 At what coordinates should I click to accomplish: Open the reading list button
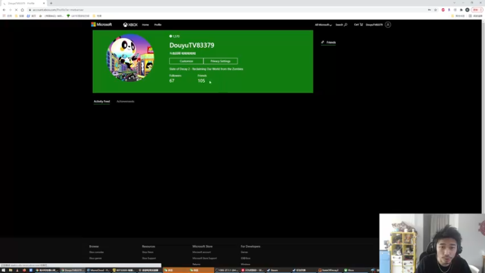(475, 16)
